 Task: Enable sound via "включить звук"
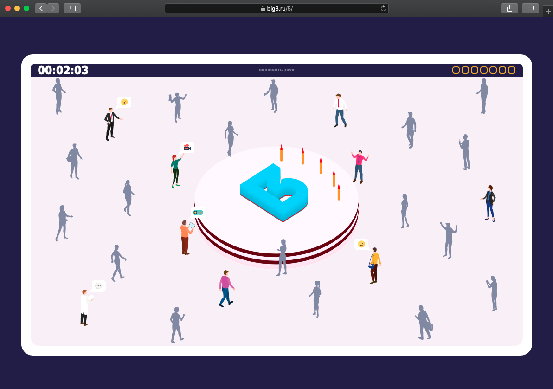pyautogui.click(x=276, y=70)
